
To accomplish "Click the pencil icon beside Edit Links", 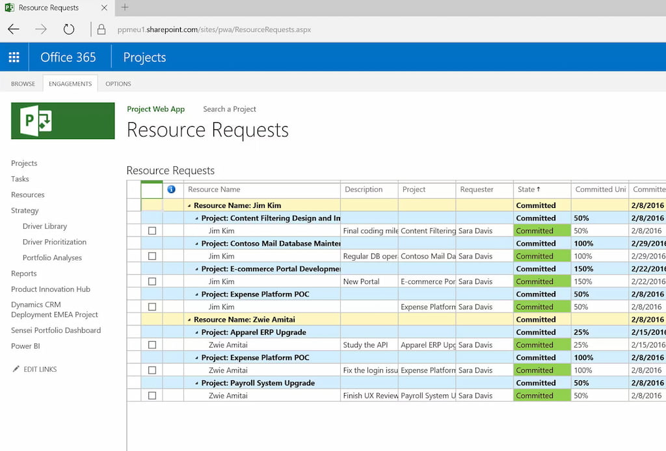I will pos(16,369).
